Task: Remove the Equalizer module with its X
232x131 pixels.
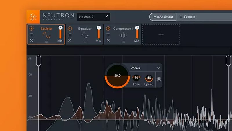Action: tap(70, 40)
